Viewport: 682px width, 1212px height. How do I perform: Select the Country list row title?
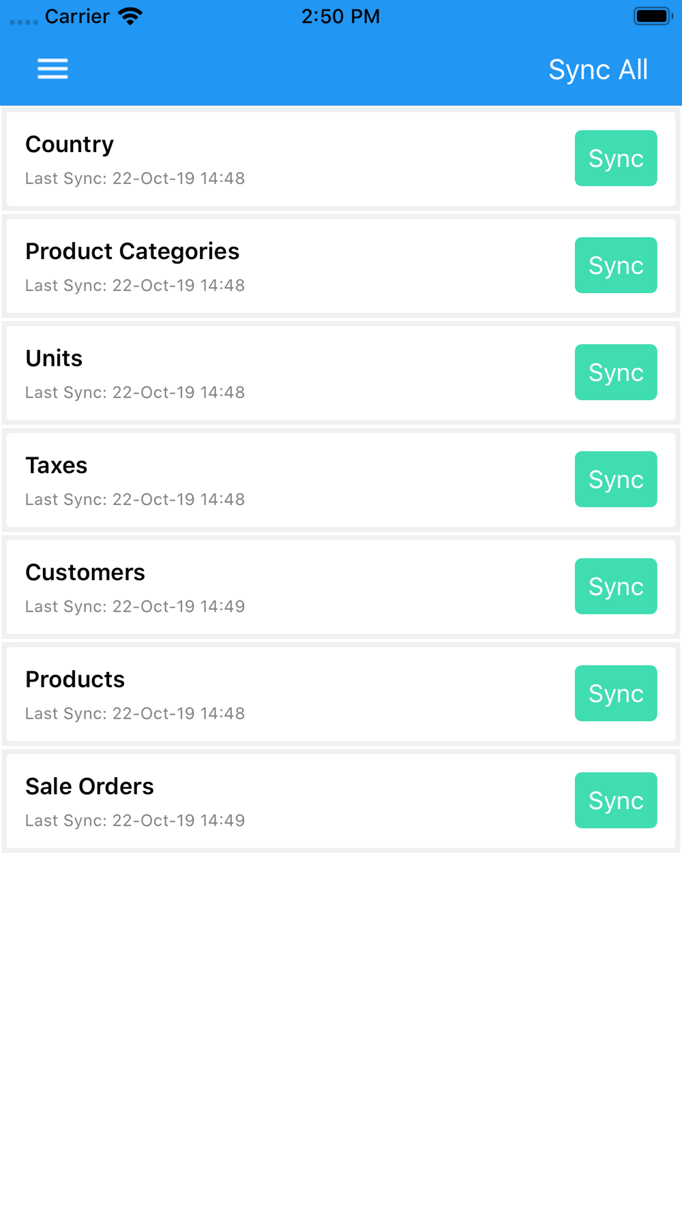(x=70, y=145)
